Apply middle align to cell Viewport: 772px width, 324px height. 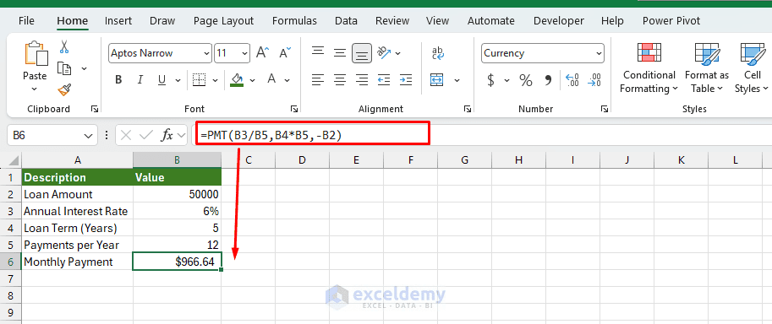[x=340, y=52]
